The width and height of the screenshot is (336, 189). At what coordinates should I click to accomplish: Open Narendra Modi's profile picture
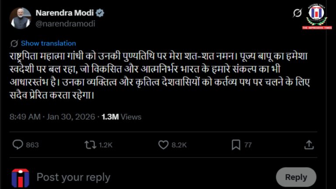(20, 18)
